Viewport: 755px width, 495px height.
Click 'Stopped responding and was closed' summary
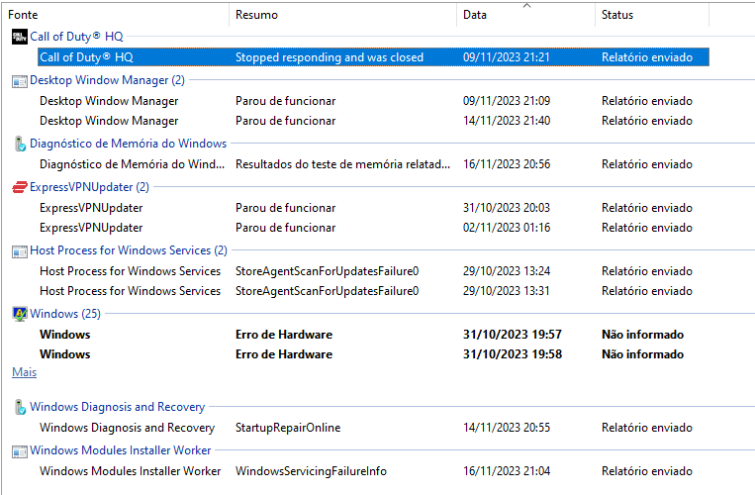(x=330, y=57)
